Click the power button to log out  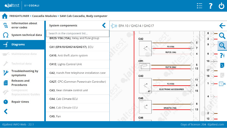[x=221, y=6]
